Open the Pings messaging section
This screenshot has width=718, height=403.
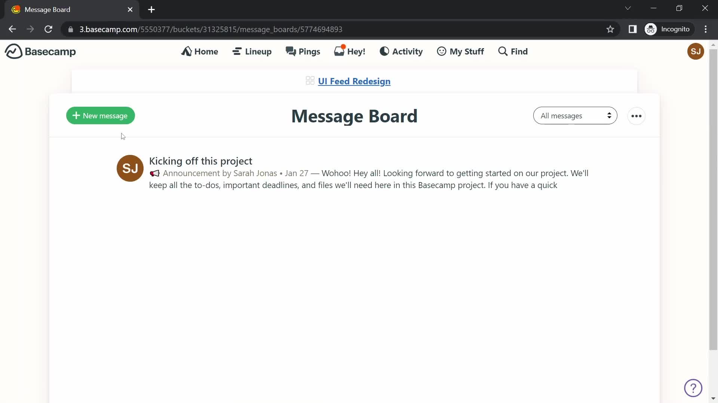pos(303,51)
